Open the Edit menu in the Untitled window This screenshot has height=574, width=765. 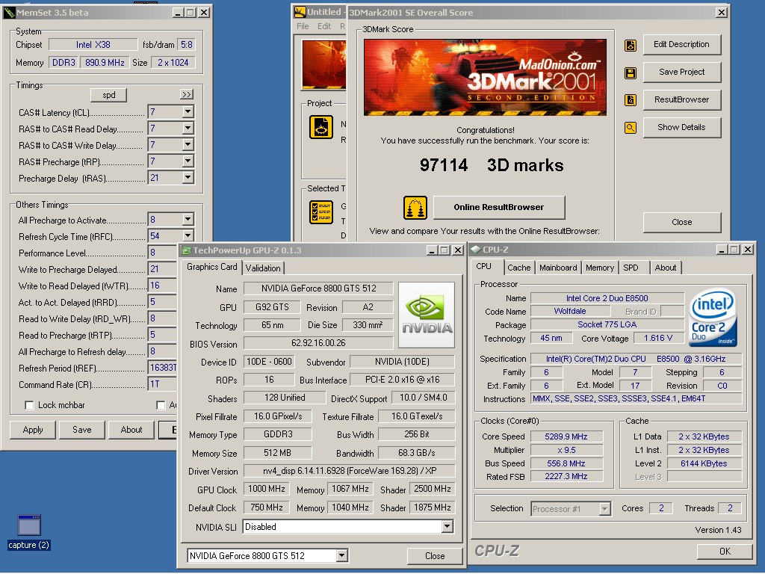tap(324, 26)
